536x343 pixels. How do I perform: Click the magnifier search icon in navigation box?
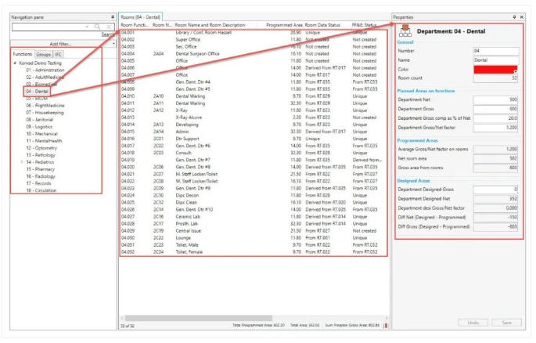coord(98,27)
